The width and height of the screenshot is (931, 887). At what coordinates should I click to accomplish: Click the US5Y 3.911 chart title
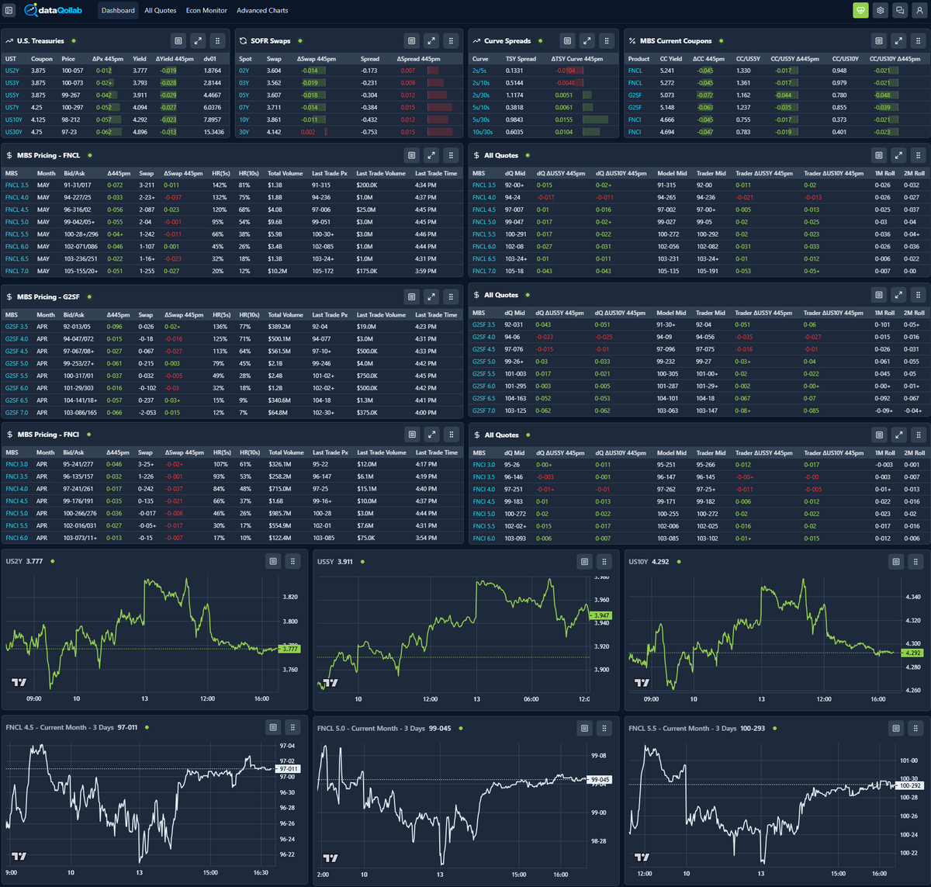[x=335, y=561]
